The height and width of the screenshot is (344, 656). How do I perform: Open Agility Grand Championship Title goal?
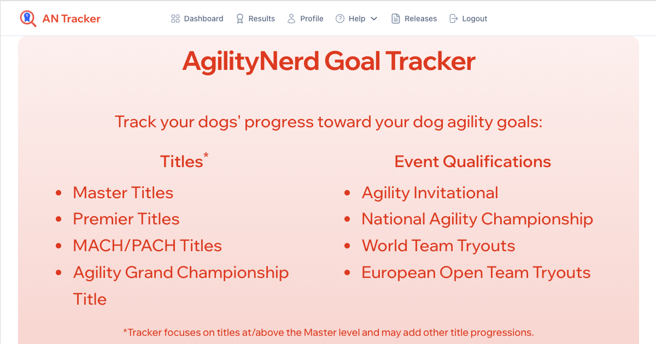click(x=181, y=272)
